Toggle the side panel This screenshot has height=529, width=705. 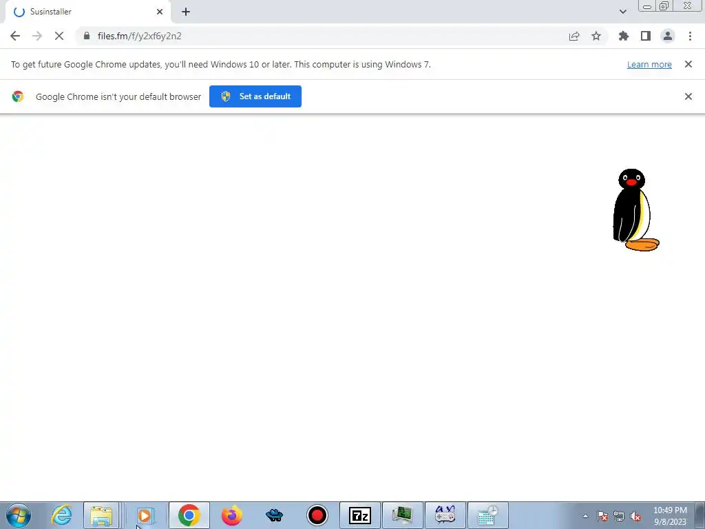[x=646, y=36]
